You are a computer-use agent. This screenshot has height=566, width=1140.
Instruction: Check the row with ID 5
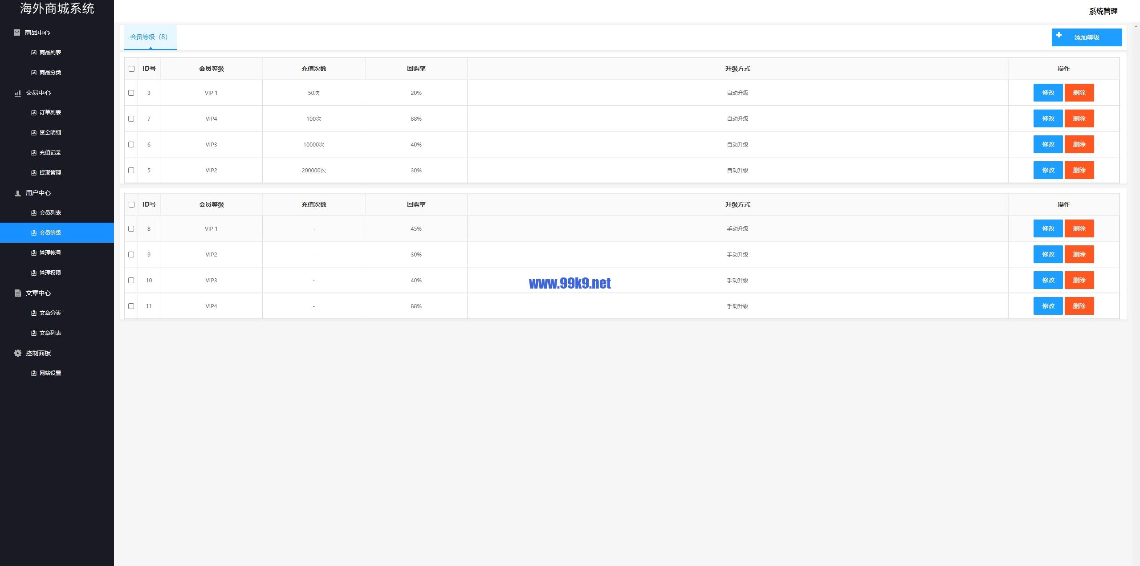[x=131, y=170]
